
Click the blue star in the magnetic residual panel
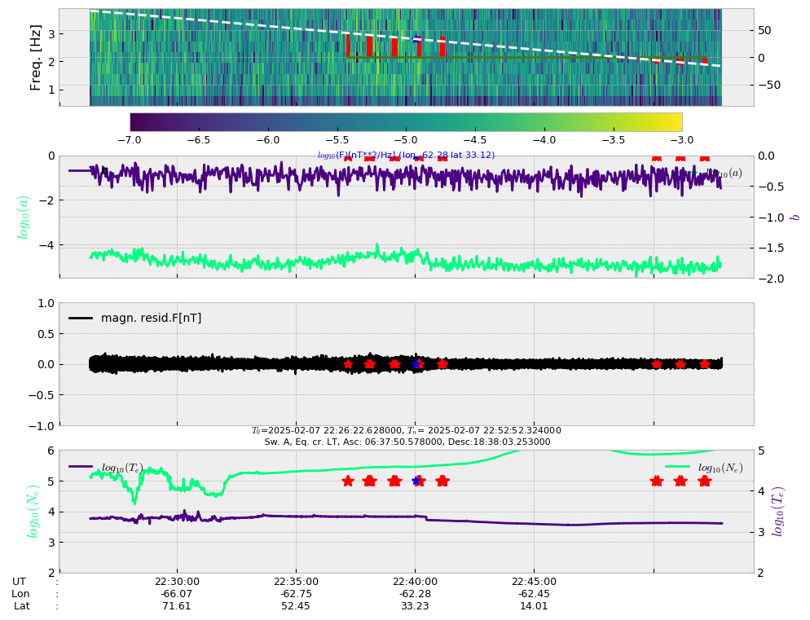pos(416,364)
